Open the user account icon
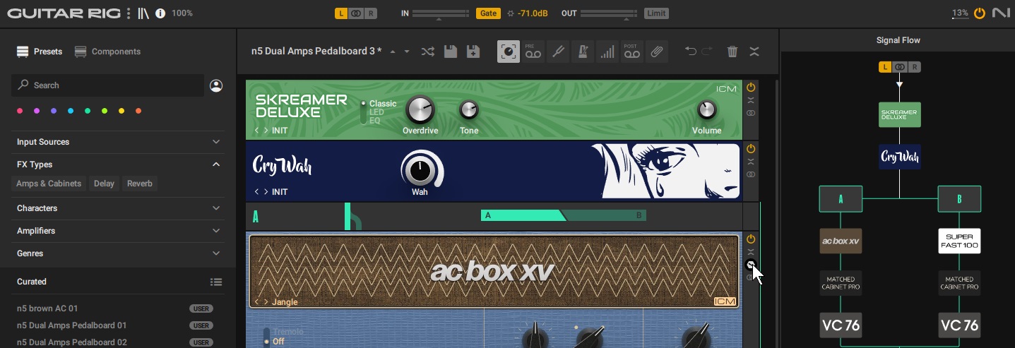The image size is (1015, 348). coord(216,85)
